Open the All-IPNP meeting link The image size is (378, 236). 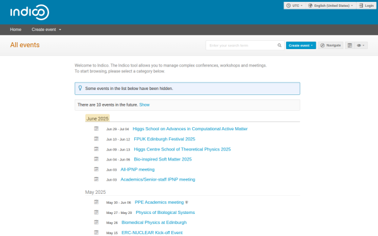tap(137, 169)
